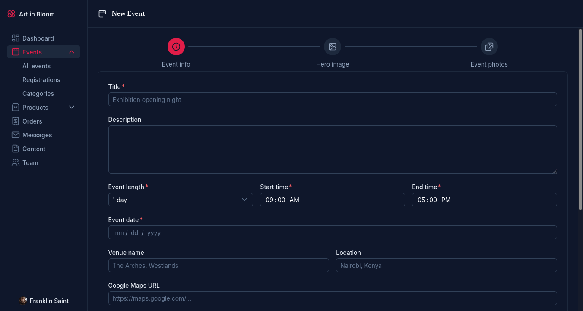Click the Team people icon

pyautogui.click(x=16, y=162)
